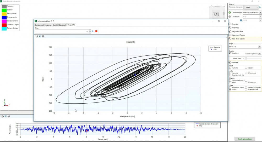Enable the Master nodes checkbox

pyautogui.click(x=246, y=68)
